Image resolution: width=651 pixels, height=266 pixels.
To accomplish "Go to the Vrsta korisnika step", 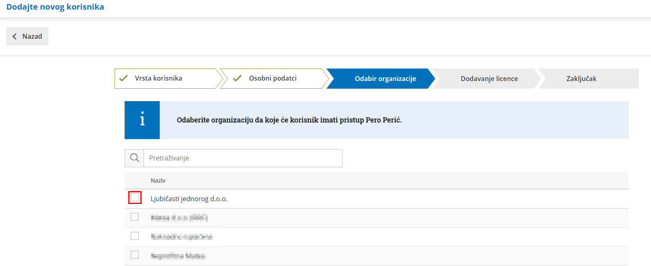I will tap(159, 78).
